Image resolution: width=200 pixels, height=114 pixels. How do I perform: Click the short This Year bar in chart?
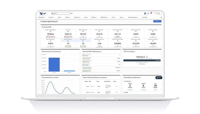(69, 71)
